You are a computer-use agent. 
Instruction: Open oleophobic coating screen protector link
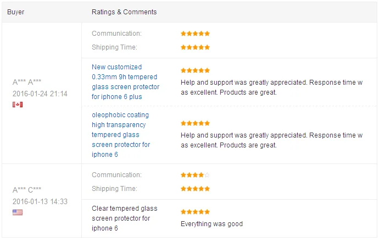click(x=121, y=135)
